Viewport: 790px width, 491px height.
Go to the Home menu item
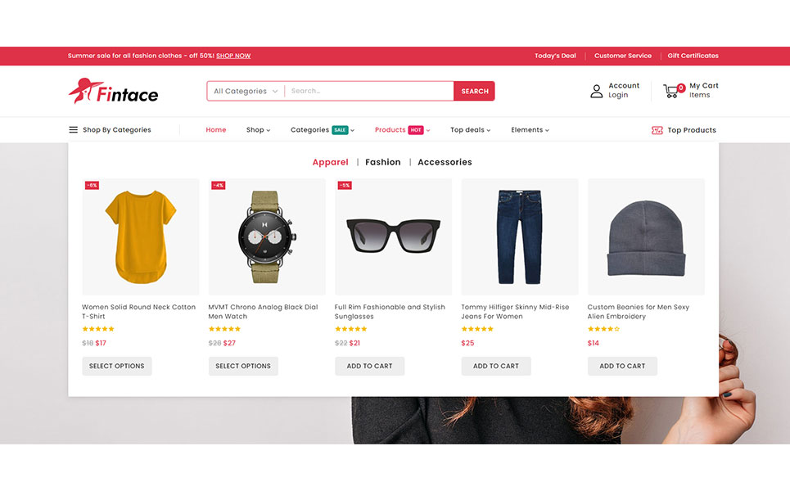click(216, 130)
